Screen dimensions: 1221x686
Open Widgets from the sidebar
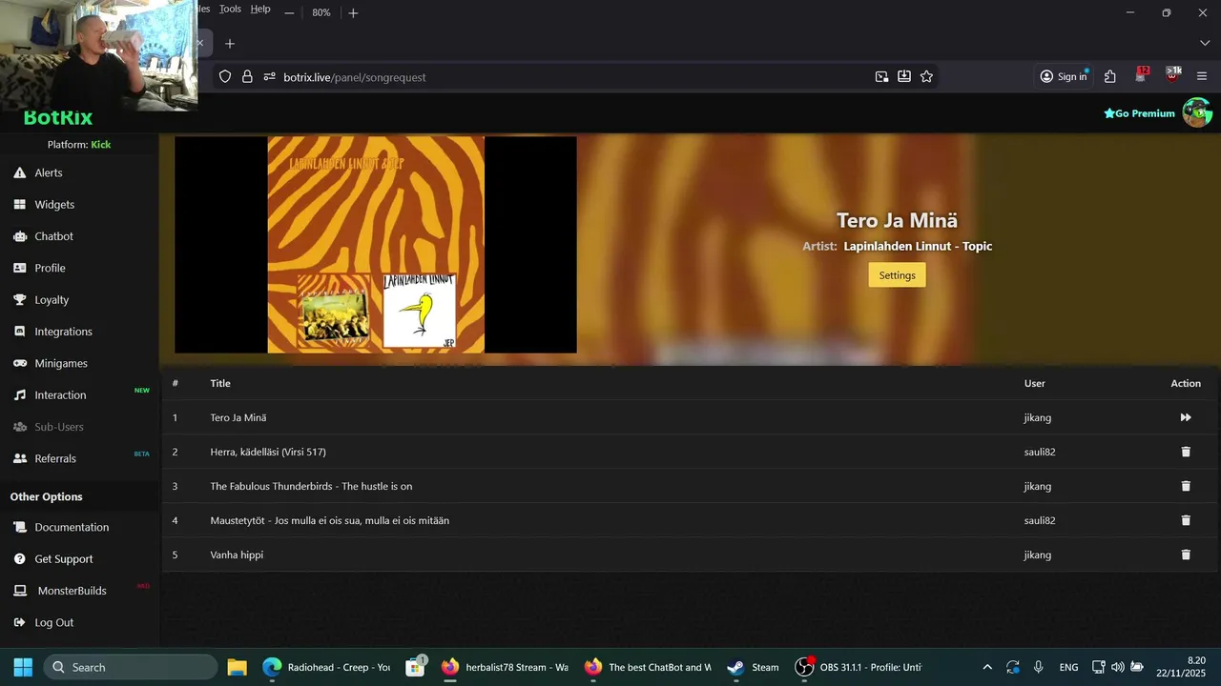pos(54,204)
